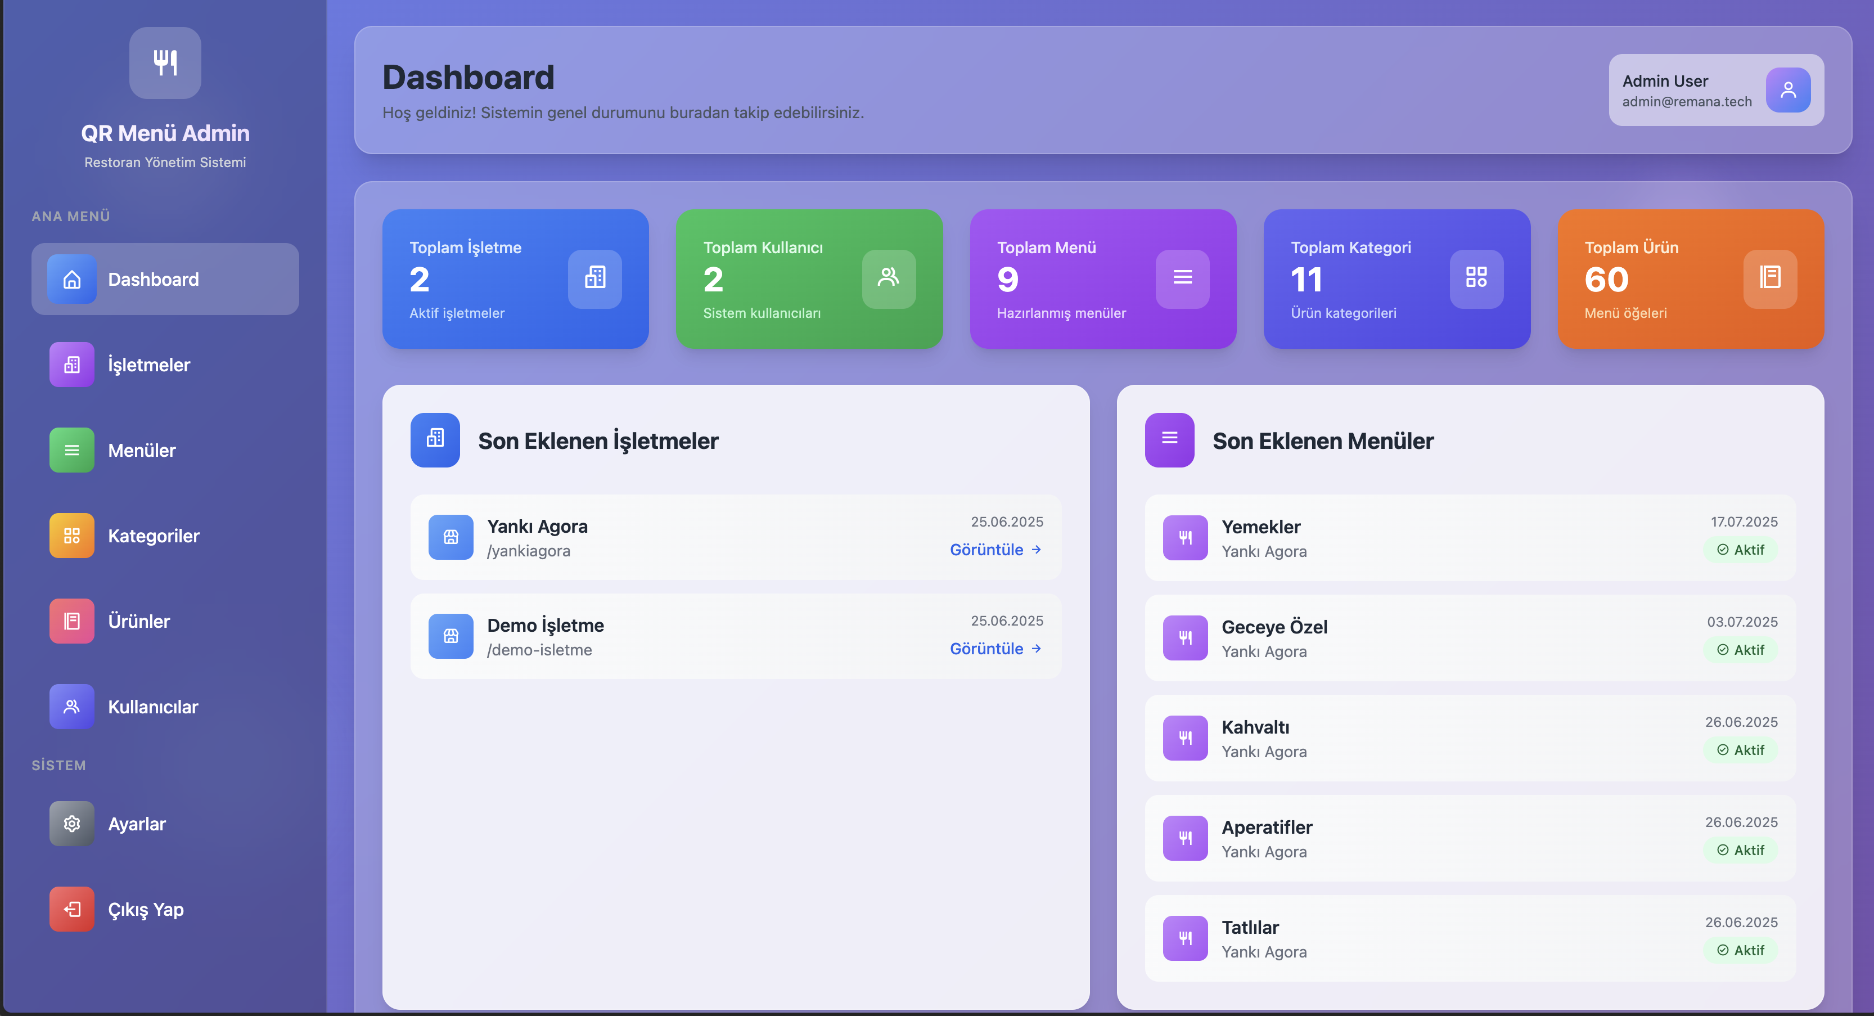
Task: Log out with Çıkış Yap
Action: (146, 910)
